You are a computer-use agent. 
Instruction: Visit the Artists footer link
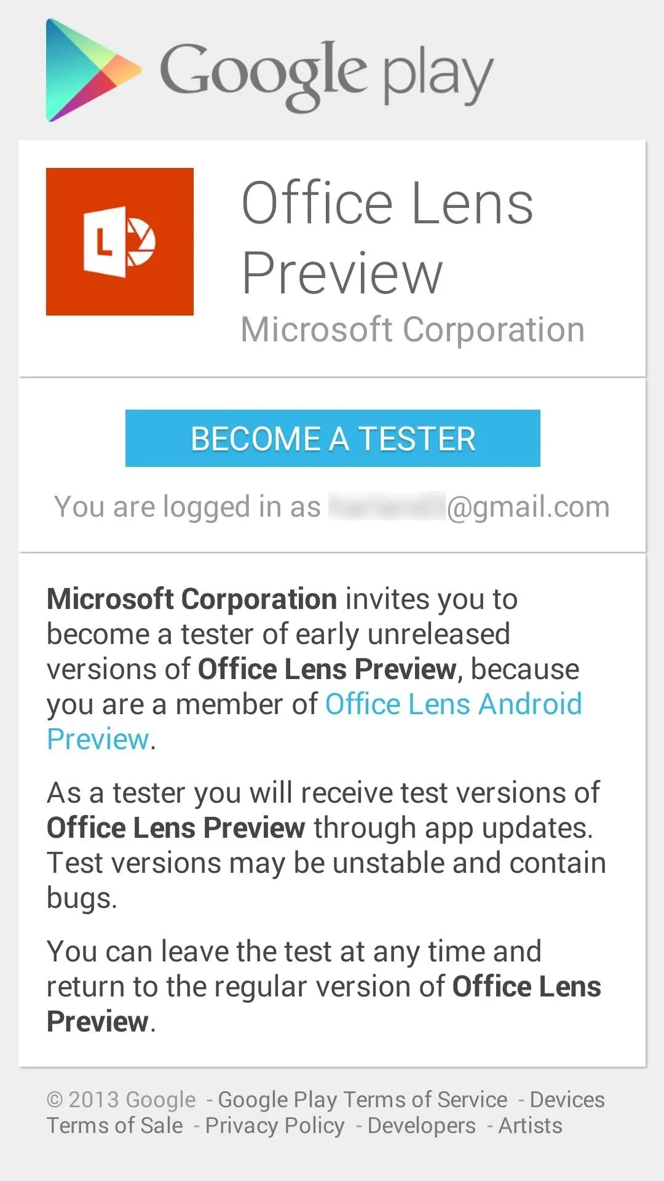pos(530,1125)
